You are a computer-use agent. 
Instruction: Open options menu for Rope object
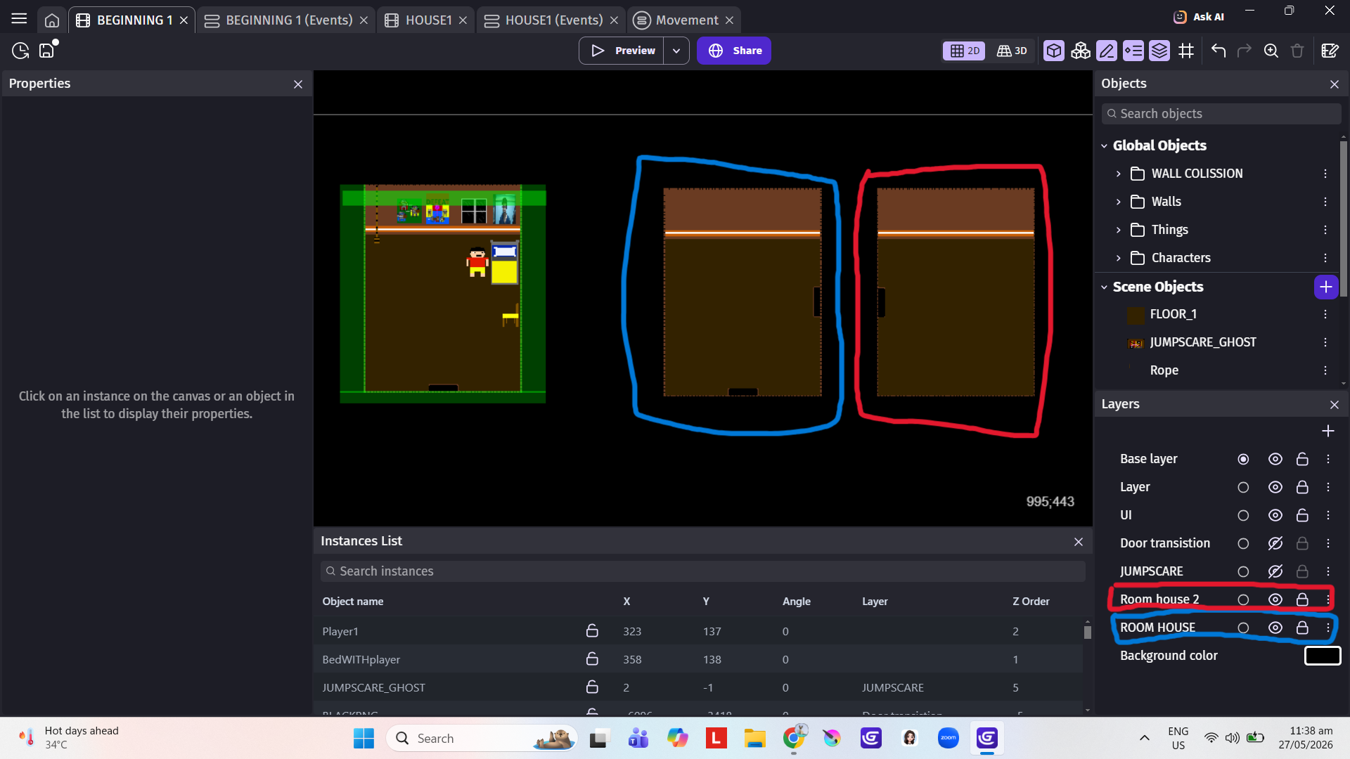pyautogui.click(x=1325, y=370)
